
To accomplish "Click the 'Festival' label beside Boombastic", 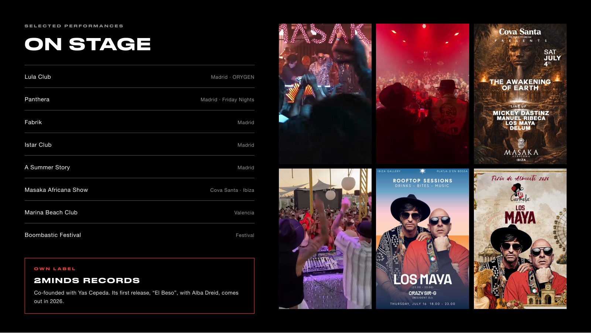I will click(x=245, y=235).
